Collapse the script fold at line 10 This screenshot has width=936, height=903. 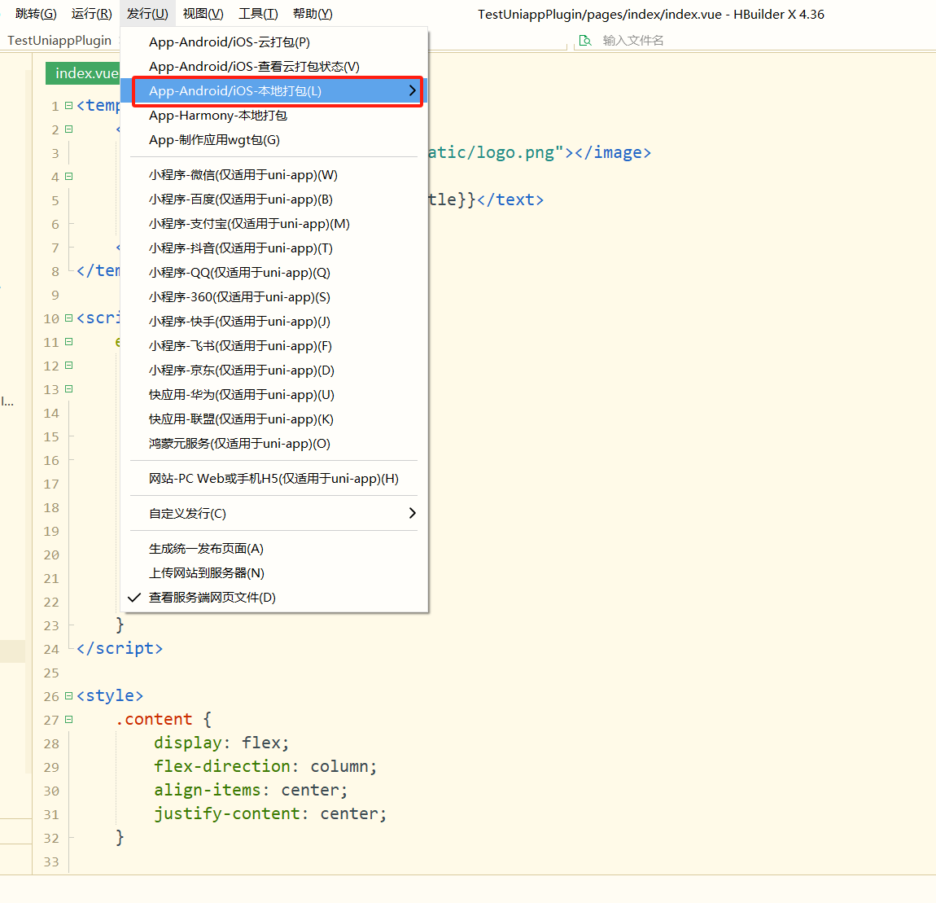[x=68, y=318]
